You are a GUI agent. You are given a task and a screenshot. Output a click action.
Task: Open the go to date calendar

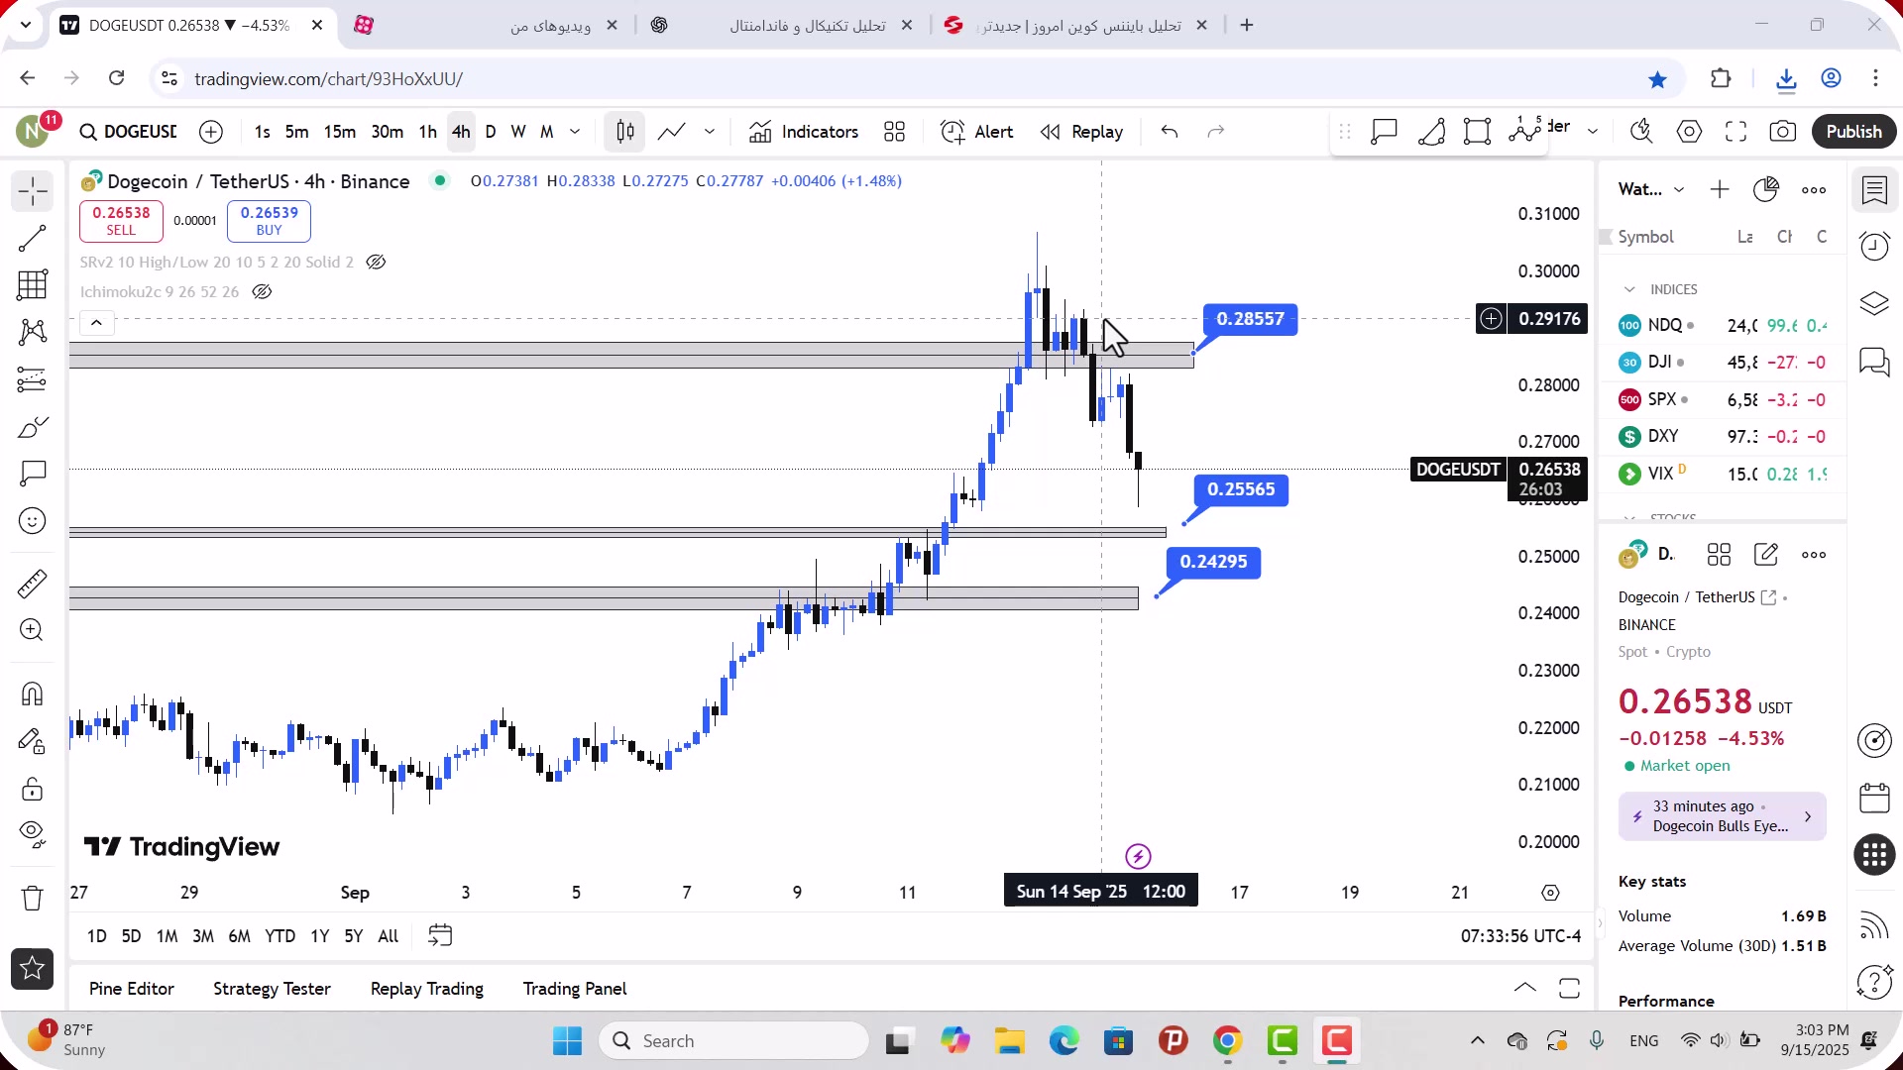(440, 935)
